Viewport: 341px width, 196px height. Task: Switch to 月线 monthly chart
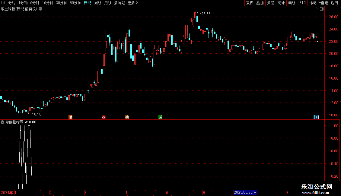click(x=108, y=3)
